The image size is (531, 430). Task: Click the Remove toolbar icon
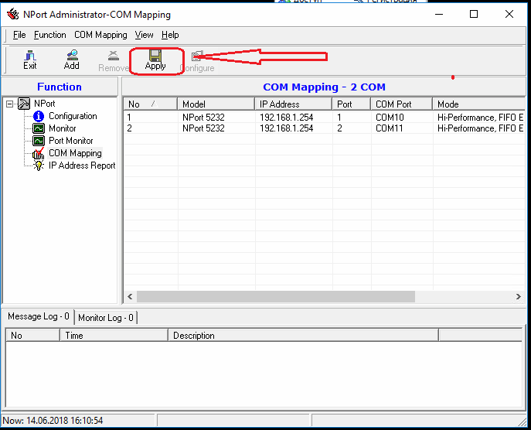click(114, 60)
